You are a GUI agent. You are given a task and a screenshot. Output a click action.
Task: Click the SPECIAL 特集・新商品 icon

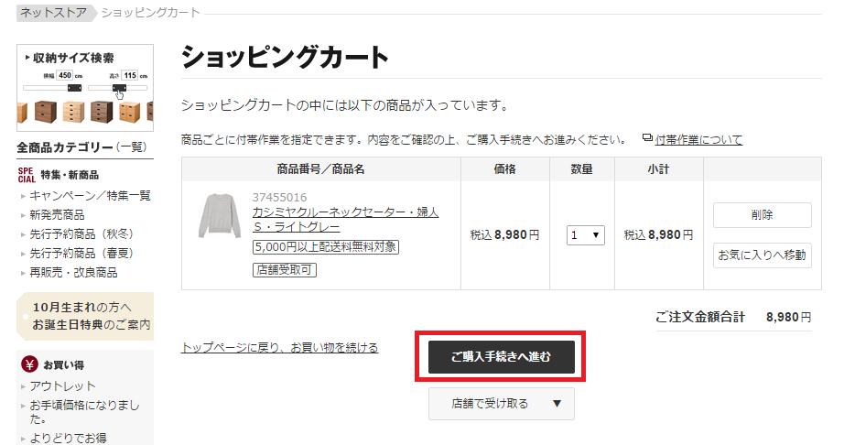27,175
